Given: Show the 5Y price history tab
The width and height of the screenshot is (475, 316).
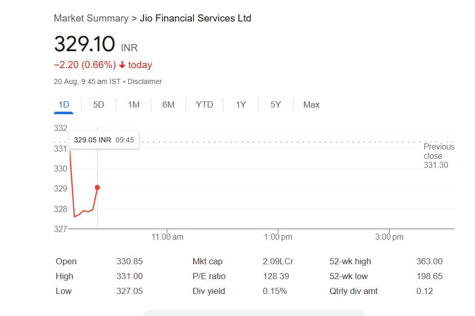Looking at the screenshot, I should pyautogui.click(x=276, y=104).
